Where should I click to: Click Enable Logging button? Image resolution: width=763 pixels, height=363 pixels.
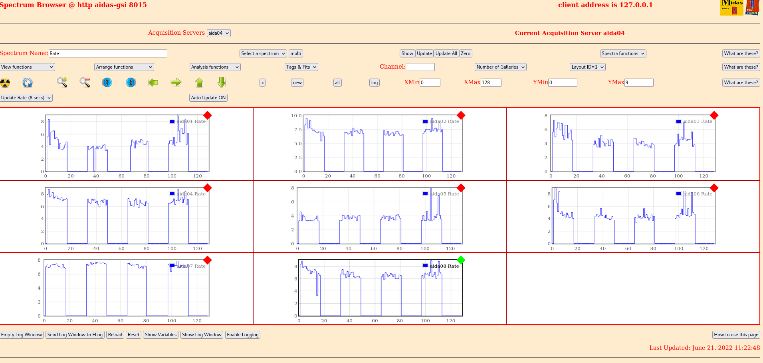(x=243, y=335)
